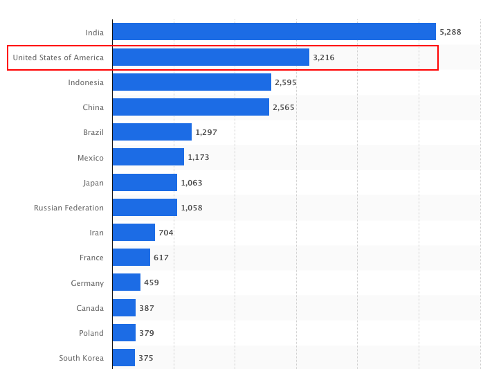Click the France bar
This screenshot has width=483, height=369.
click(131, 258)
